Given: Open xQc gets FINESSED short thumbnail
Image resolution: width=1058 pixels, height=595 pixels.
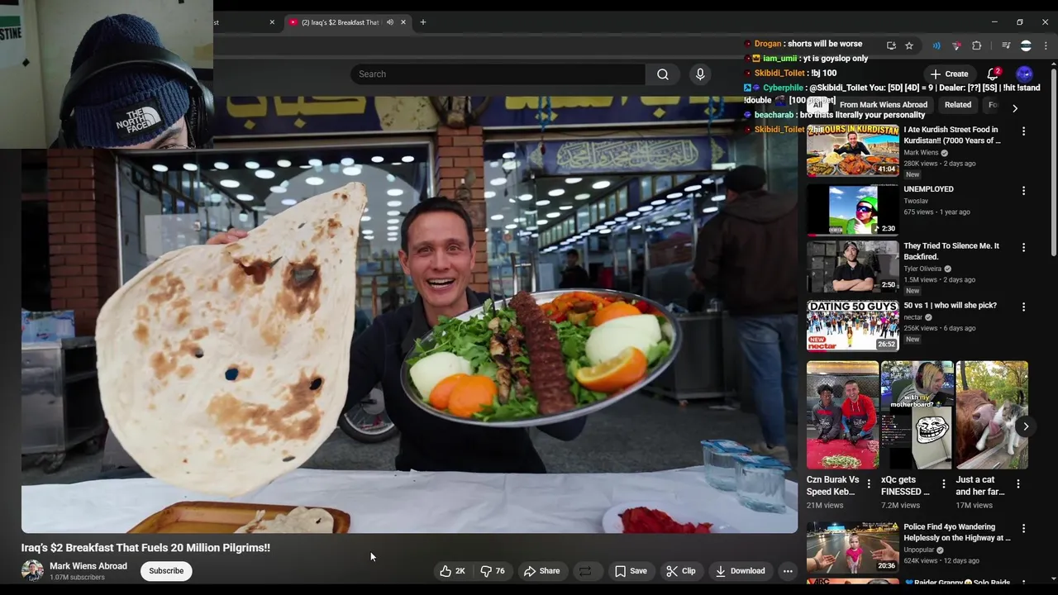Looking at the screenshot, I should [917, 415].
